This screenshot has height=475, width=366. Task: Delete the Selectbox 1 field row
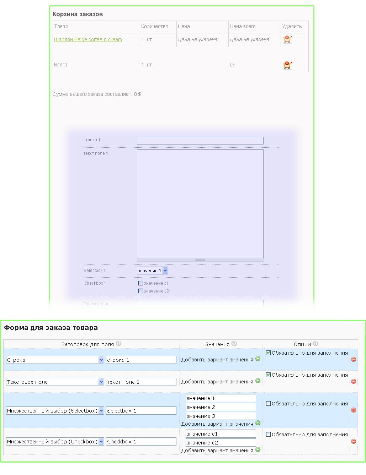[x=353, y=410]
